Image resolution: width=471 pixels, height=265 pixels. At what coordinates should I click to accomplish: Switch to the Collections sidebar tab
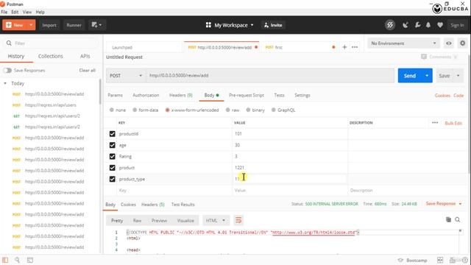pos(51,56)
